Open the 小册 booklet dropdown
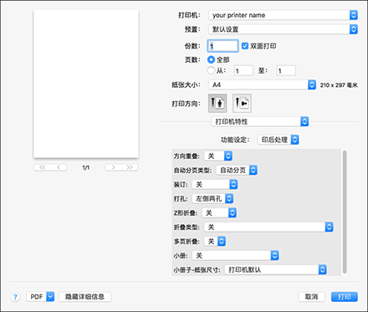368x312 pixels. [236, 255]
